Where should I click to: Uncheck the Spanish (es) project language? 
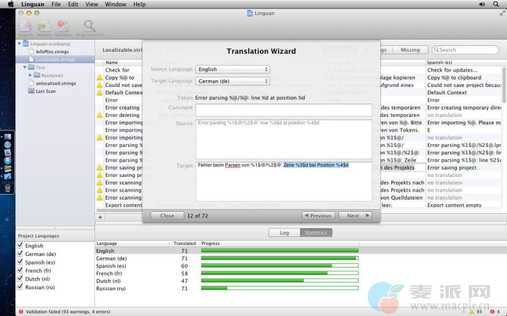click(20, 262)
